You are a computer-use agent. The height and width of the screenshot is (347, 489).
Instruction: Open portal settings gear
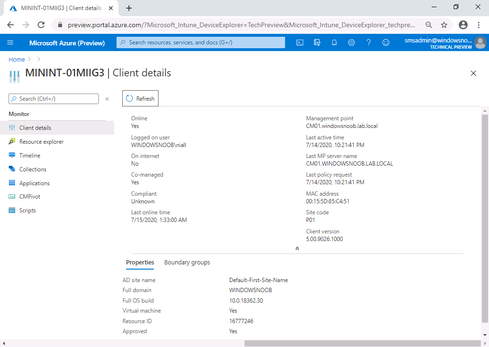(351, 42)
